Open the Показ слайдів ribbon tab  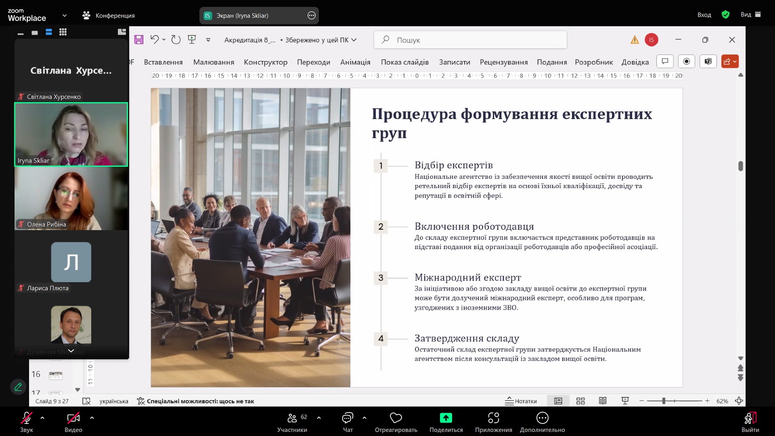click(404, 62)
